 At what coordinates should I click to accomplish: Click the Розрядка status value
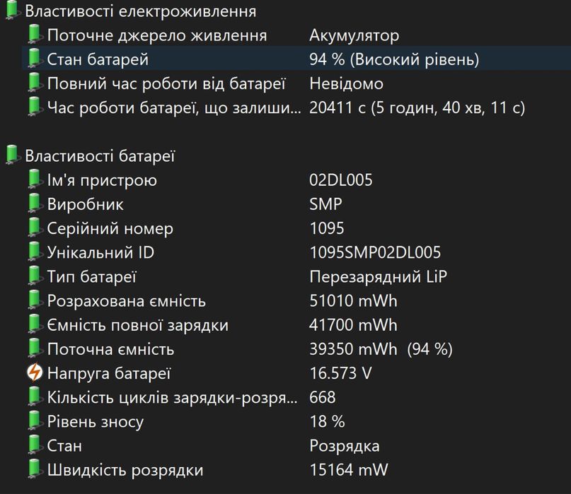pyautogui.click(x=344, y=446)
